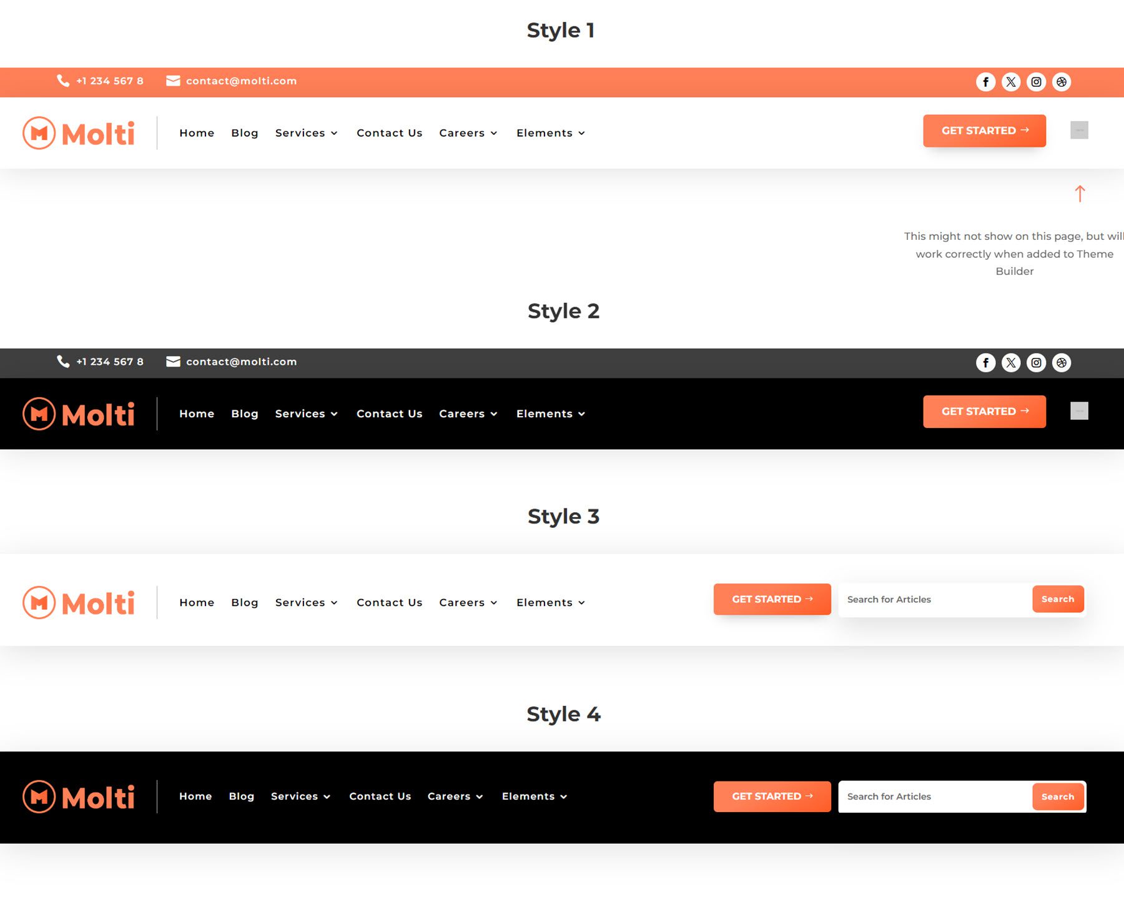
Task: Open the Careers dropdown in Style 2
Action: pos(468,413)
